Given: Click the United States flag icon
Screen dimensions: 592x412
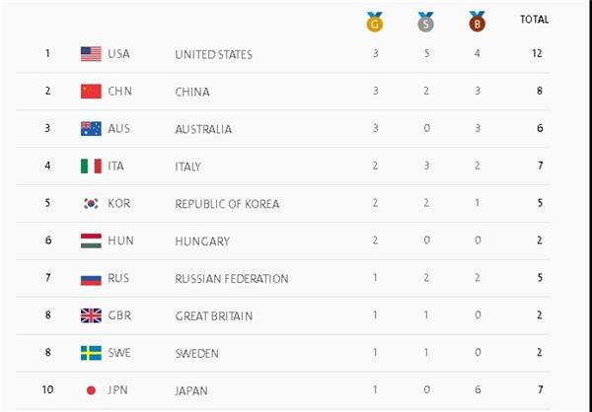Looking at the screenshot, I should click(91, 54).
